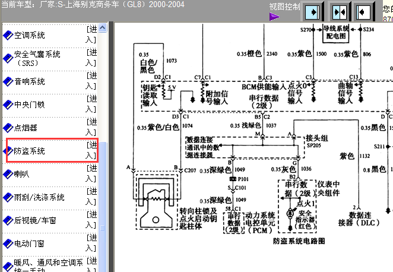Click the 钥匙读取输入 label in the diagram
The image size is (393, 272).
pyautogui.click(x=150, y=95)
